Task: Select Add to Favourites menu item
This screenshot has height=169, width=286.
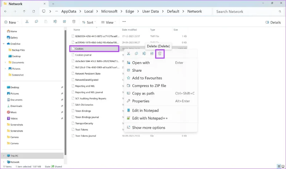Action: (161, 78)
